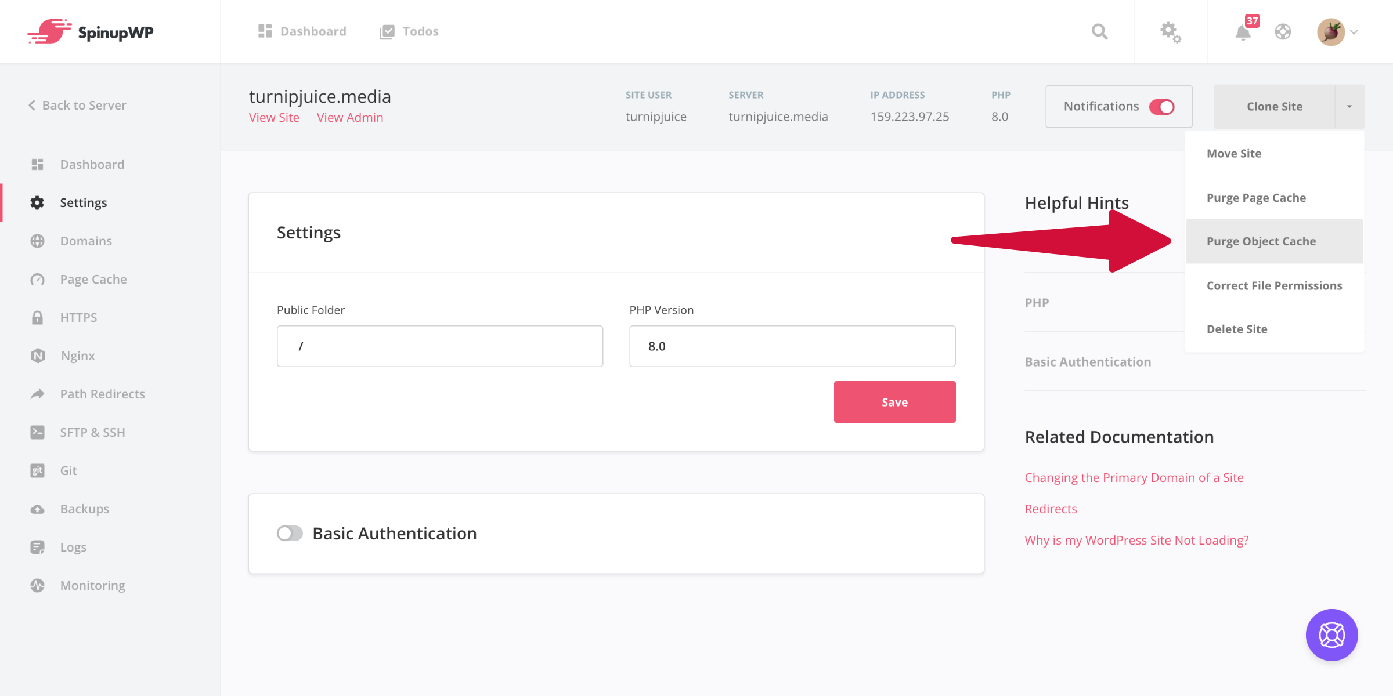Image resolution: width=1393 pixels, height=696 pixels.
Task: Save the site settings
Action: 894,402
